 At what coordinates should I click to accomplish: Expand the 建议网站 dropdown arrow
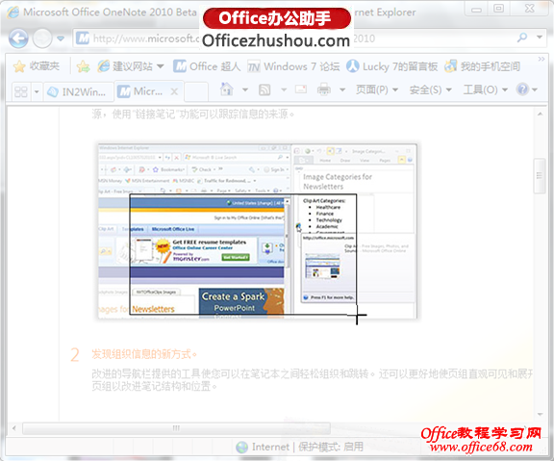160,66
